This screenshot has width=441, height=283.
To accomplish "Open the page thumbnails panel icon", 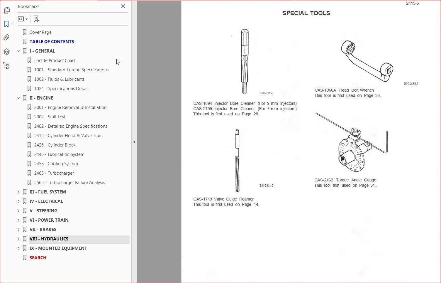I will 7,10.
